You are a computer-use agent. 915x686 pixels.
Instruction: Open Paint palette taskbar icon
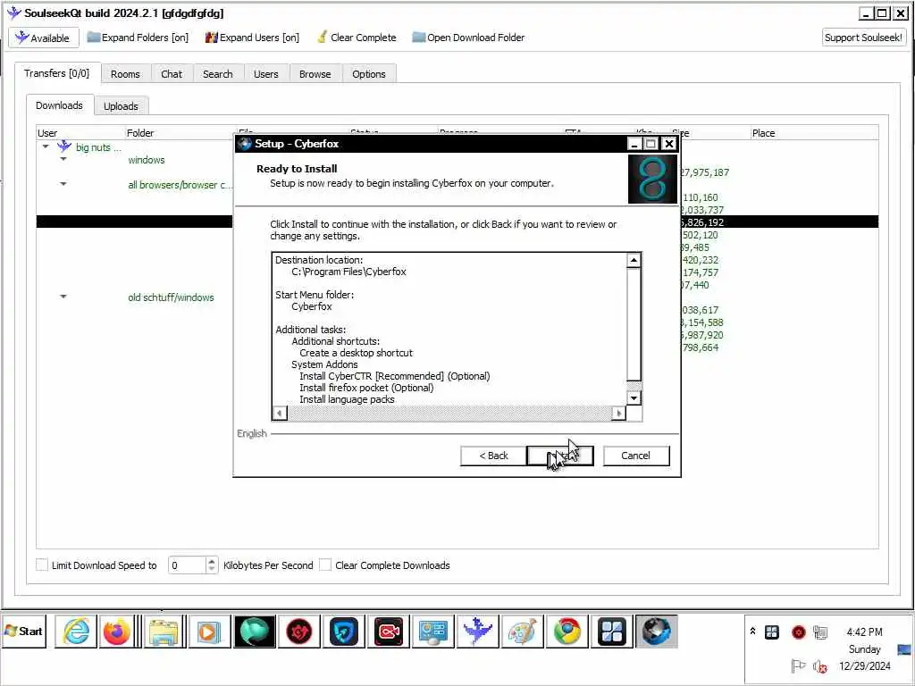[522, 632]
